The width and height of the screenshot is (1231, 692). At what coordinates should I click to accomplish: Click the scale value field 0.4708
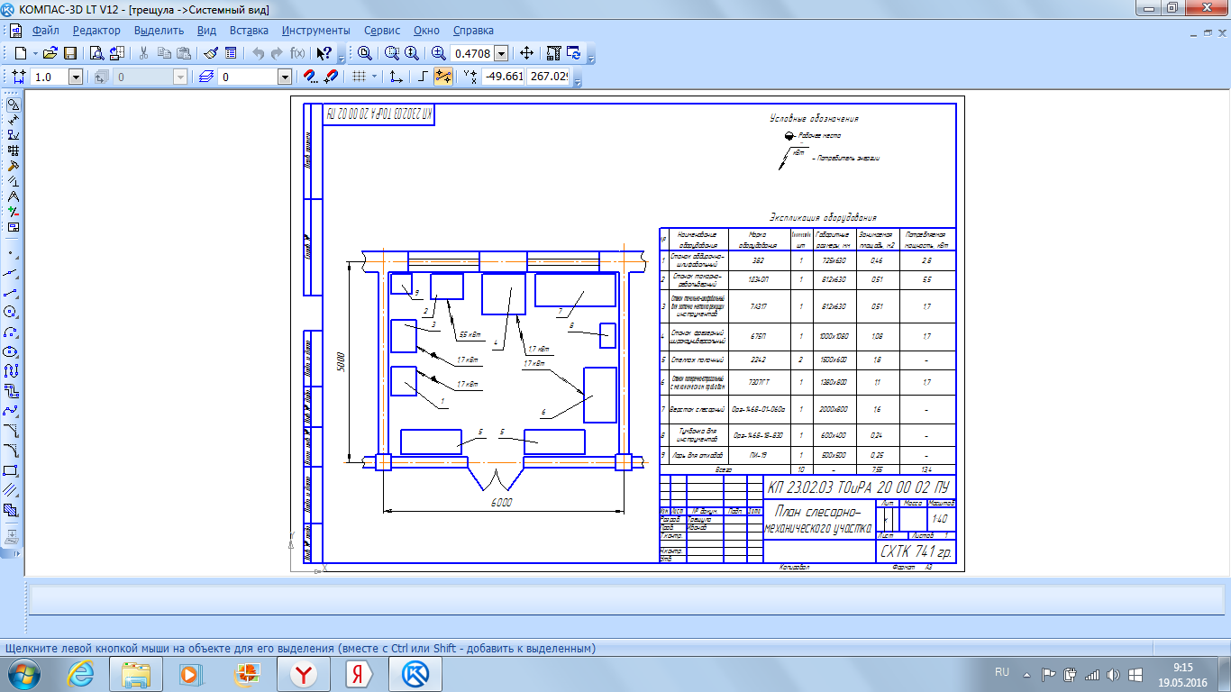click(x=472, y=53)
